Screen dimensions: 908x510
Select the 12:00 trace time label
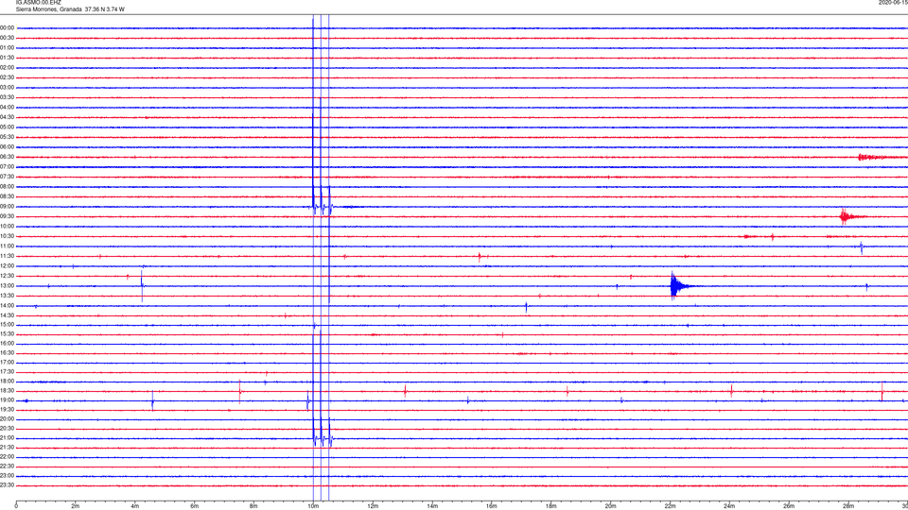coord(7,265)
